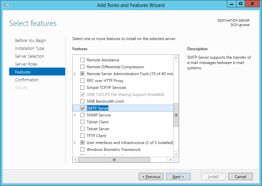Click the DC01.gt.local destination server text
262x186 pixels.
[x=240, y=25]
